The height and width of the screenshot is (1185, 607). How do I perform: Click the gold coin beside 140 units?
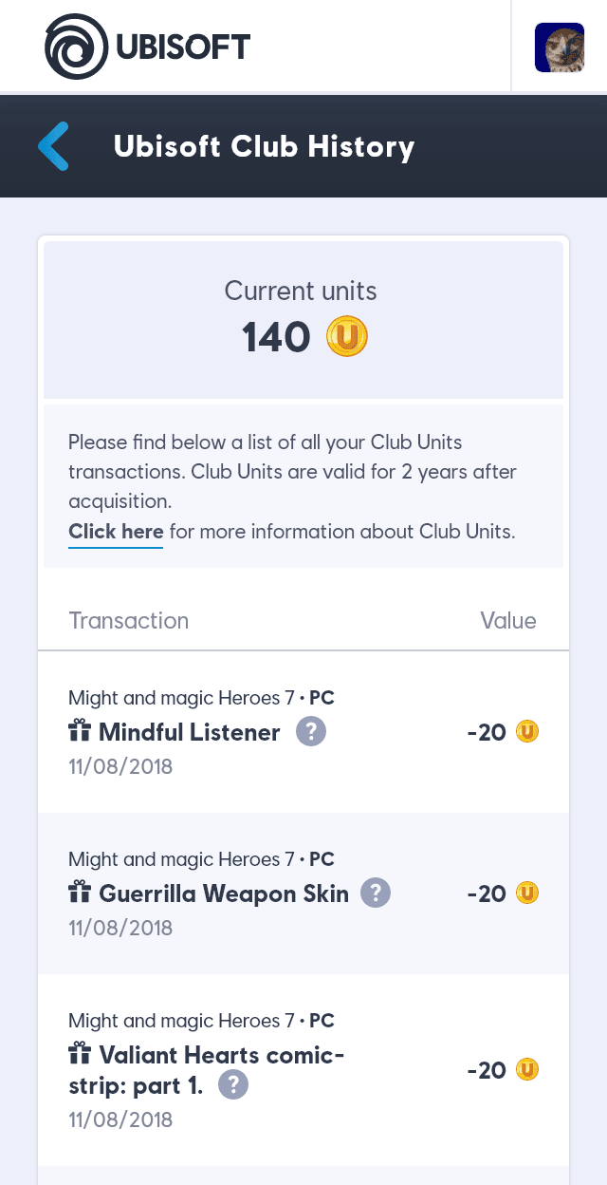[x=347, y=337]
